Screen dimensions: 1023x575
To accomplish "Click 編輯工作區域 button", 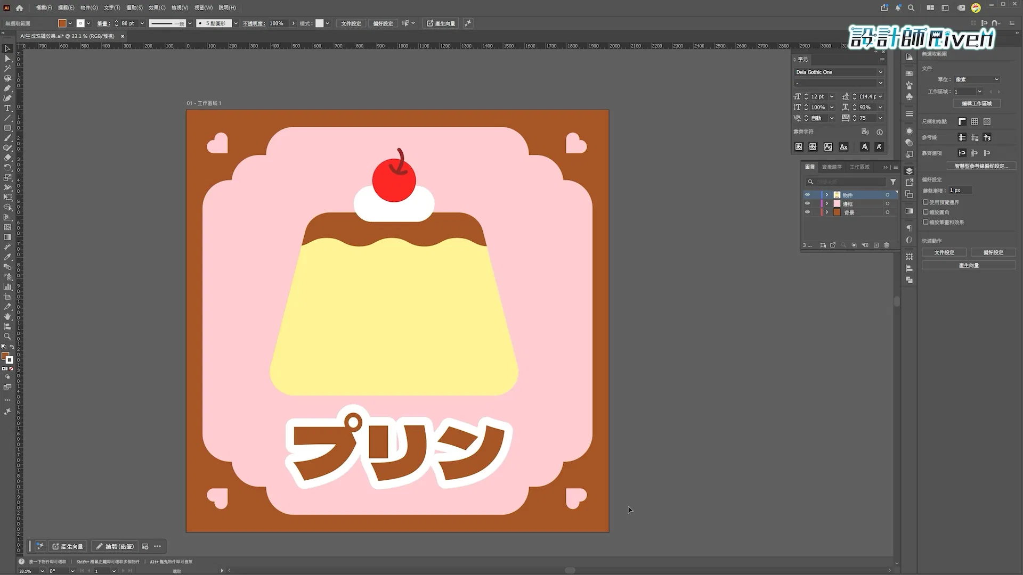I will click(x=977, y=104).
